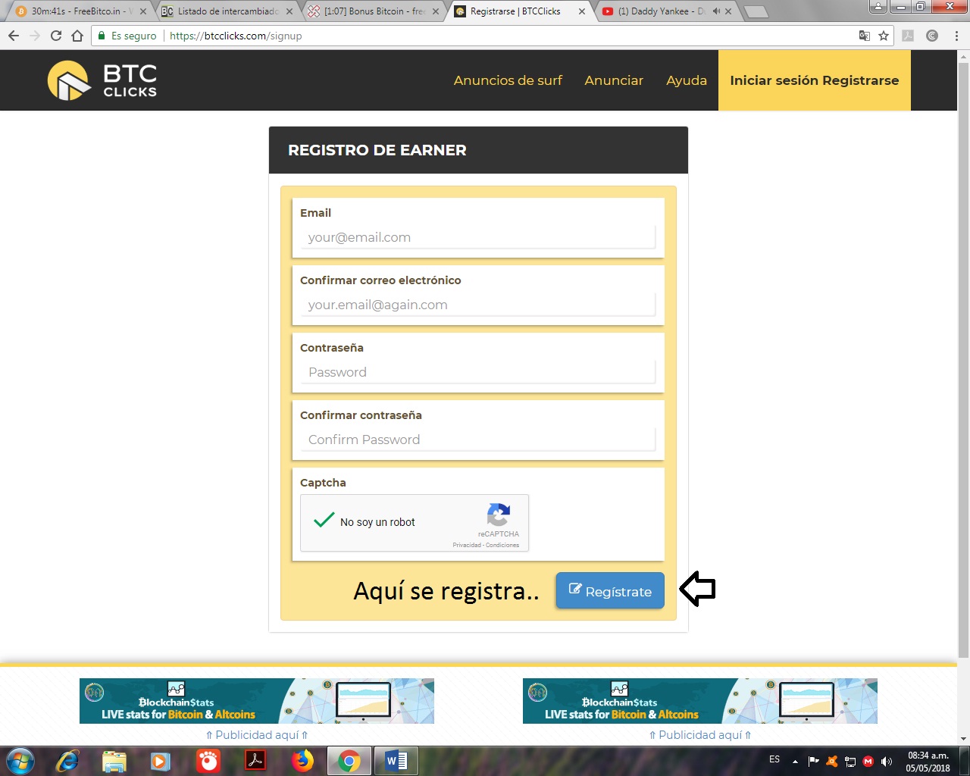This screenshot has width=970, height=776.
Task: Show hidden tray icons arrow
Action: click(795, 762)
